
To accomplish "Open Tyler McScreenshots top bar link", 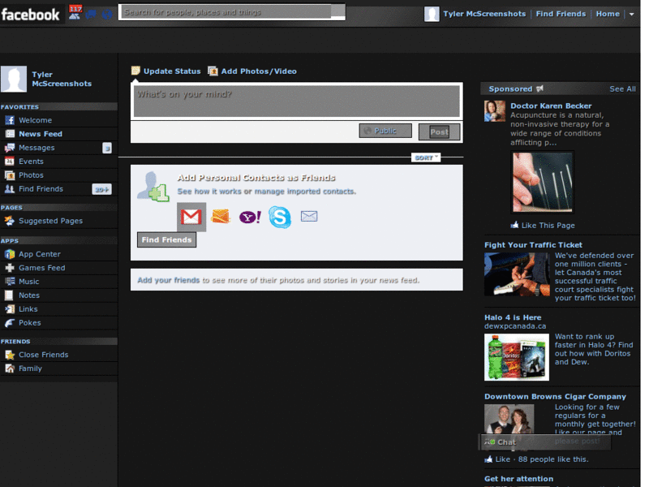I will [x=484, y=14].
